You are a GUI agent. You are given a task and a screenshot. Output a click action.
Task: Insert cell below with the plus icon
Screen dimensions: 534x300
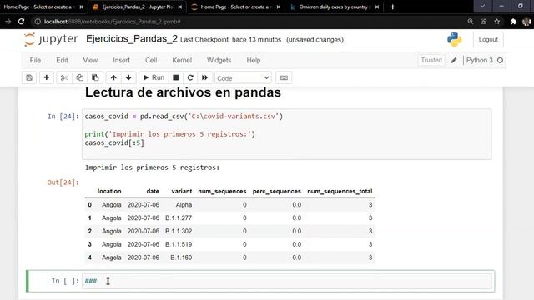(x=47, y=77)
